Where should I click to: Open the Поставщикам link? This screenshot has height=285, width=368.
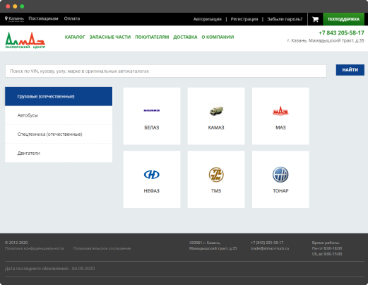click(43, 18)
